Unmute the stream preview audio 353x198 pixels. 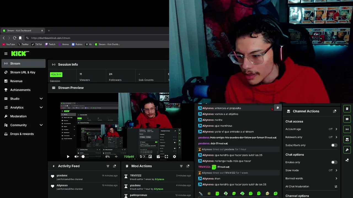pyautogui.click(x=76, y=156)
